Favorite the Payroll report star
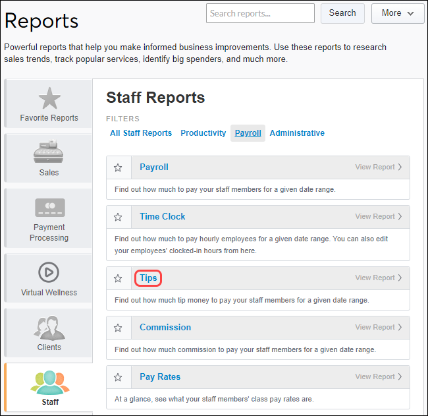The height and width of the screenshot is (416, 428). [118, 167]
